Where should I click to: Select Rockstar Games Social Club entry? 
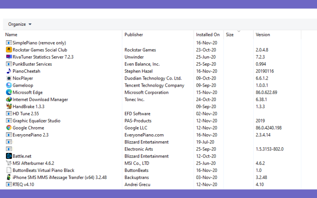[40, 50]
